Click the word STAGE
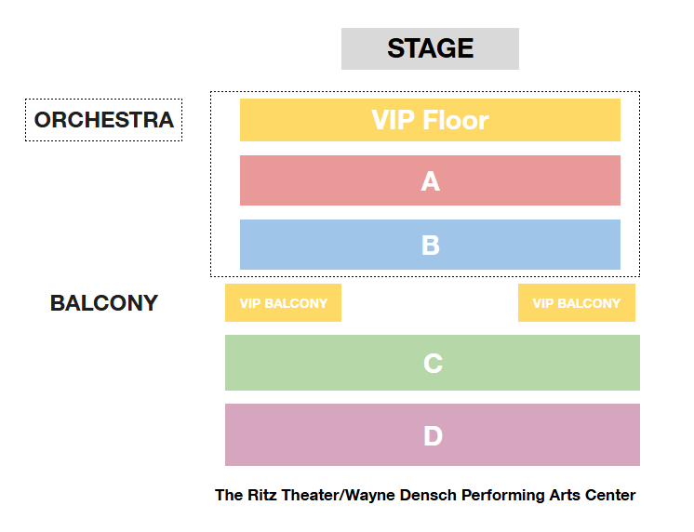The height and width of the screenshot is (532, 694). tap(430, 48)
